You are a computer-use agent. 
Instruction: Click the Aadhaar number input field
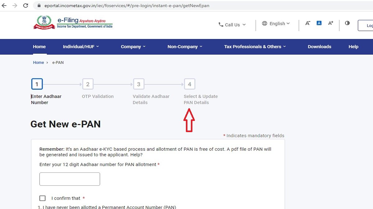[x=70, y=179]
